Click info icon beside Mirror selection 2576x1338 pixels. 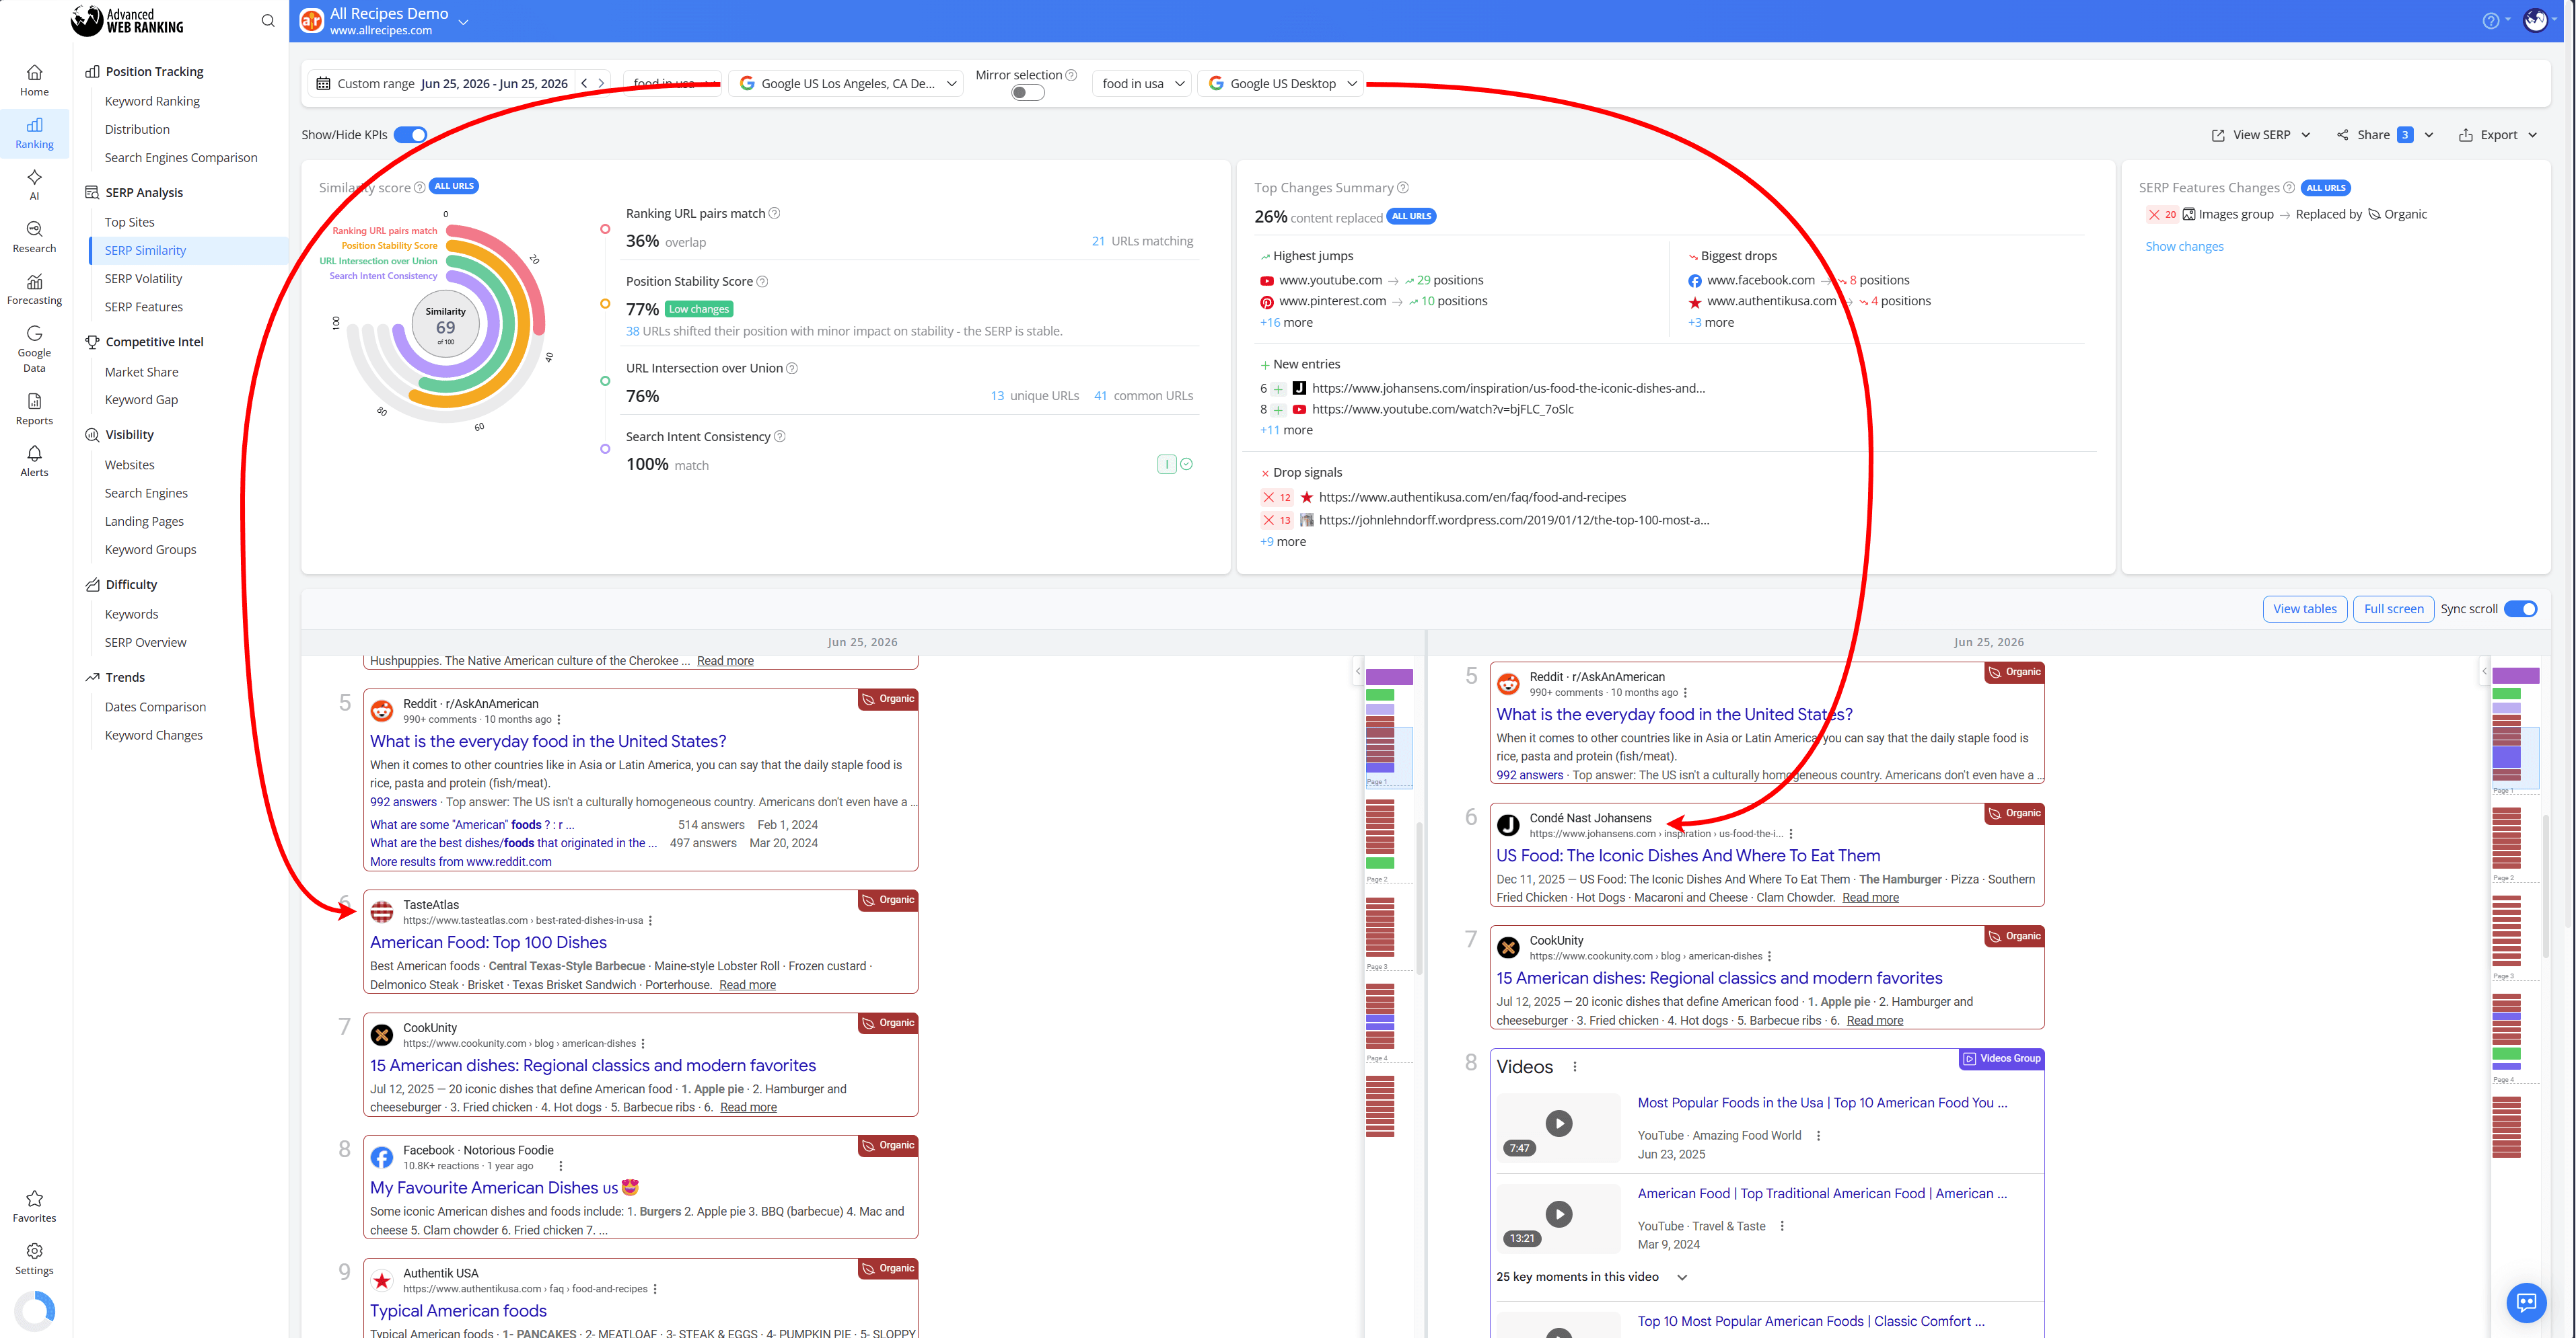(1071, 75)
